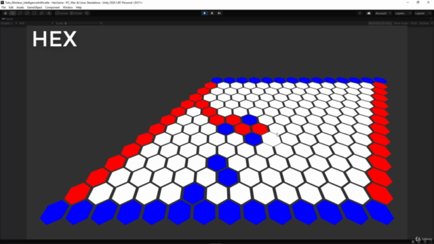434x244 pixels.
Task: Minimize the Unity editor window
Action: [x=408, y=3]
